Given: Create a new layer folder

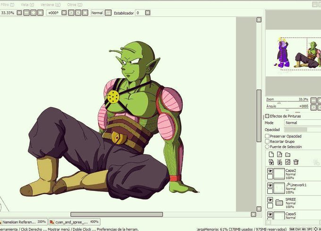Looking at the screenshot, I should [288, 155].
